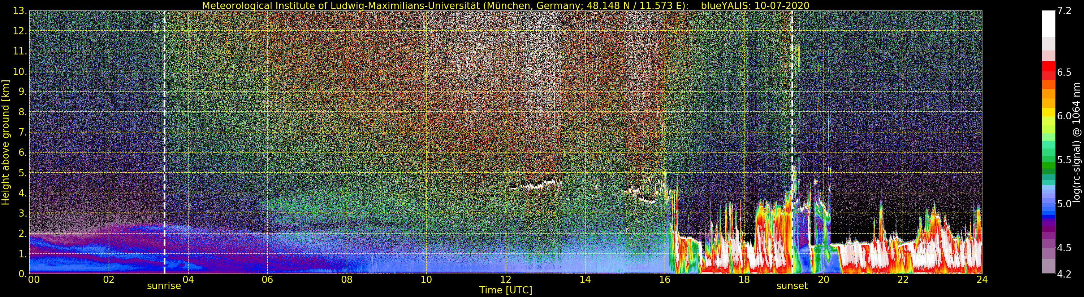
Task: Click time-axis tick label 00
Action: (x=34, y=279)
